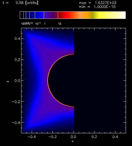The width and height of the screenshot is (132, 146).
Task: Click the empty black right half of the plot
Action: point(100,80)
